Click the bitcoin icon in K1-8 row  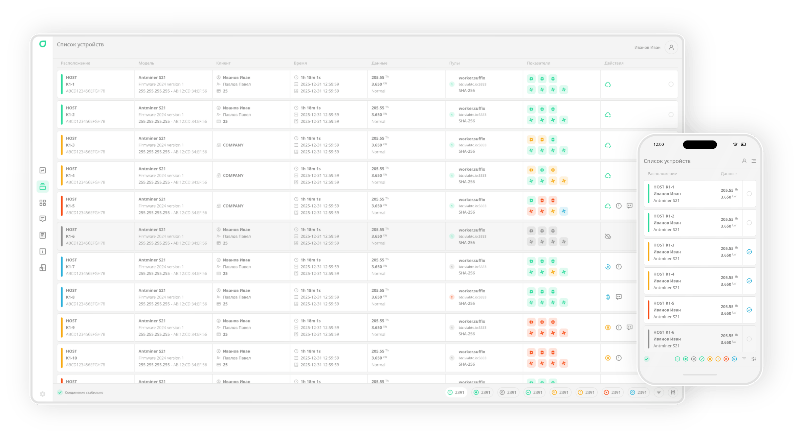click(x=608, y=297)
